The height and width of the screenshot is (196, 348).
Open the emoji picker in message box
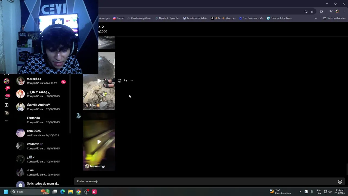[340, 182]
